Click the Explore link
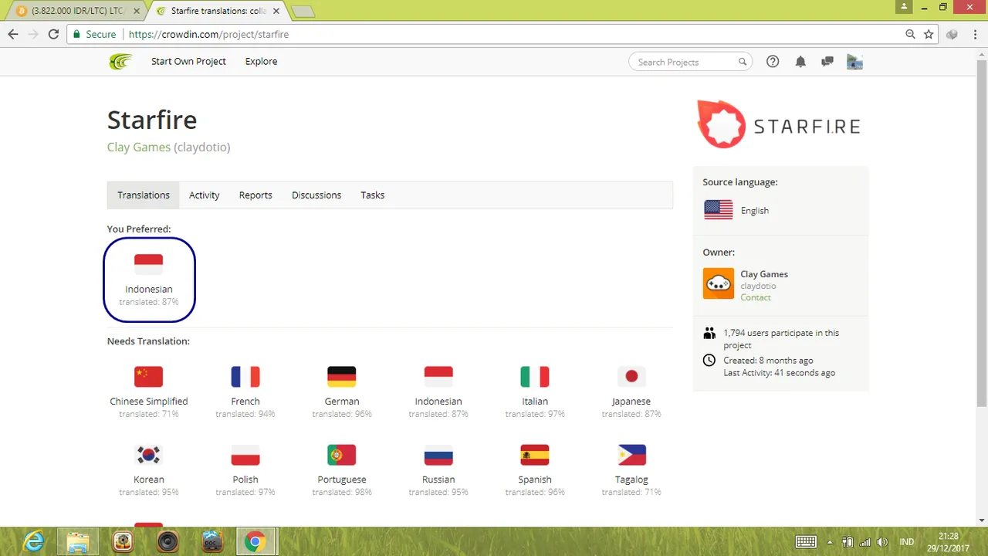 (x=261, y=62)
